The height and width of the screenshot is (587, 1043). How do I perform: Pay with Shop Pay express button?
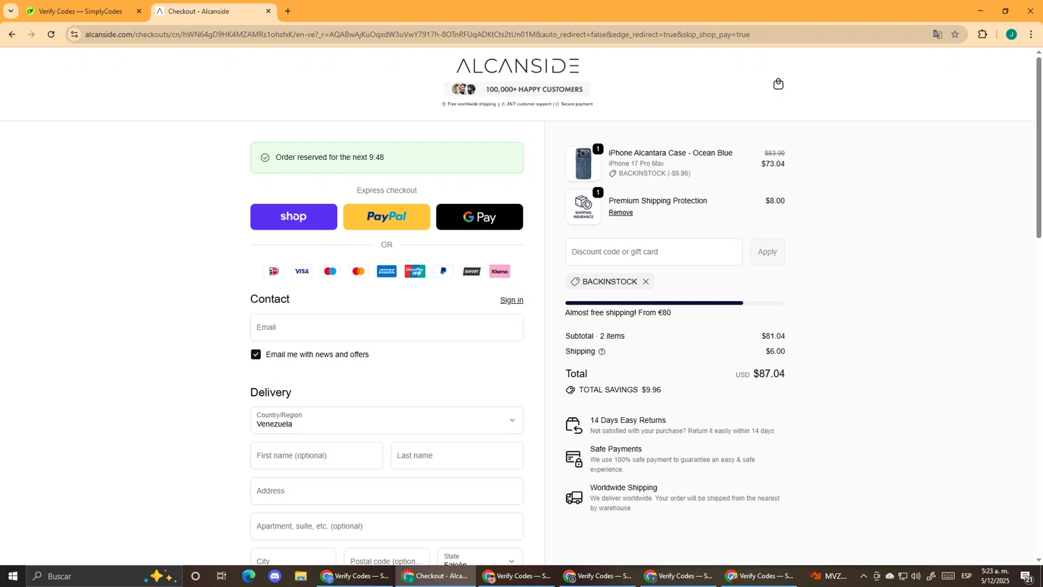(293, 217)
